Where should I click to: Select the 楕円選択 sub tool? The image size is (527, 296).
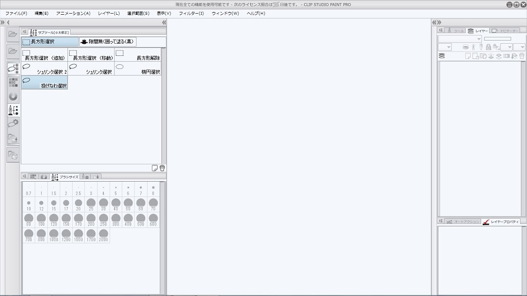(x=138, y=68)
